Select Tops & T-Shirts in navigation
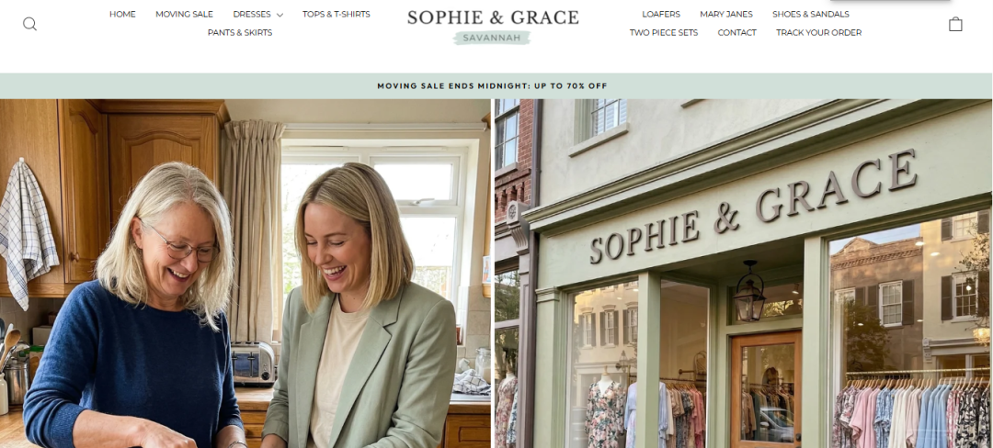Image resolution: width=993 pixels, height=448 pixels. click(337, 14)
